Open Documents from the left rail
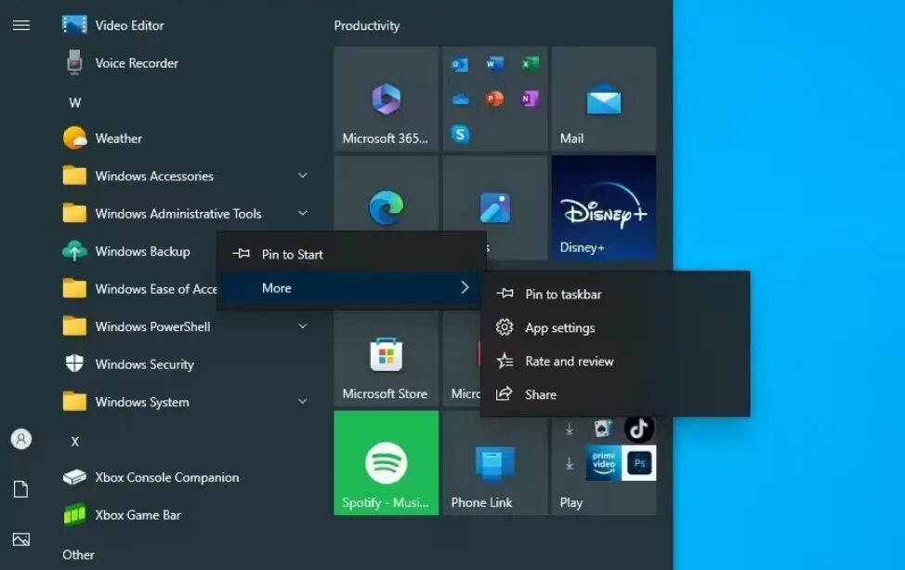The width and height of the screenshot is (905, 570). click(x=21, y=489)
